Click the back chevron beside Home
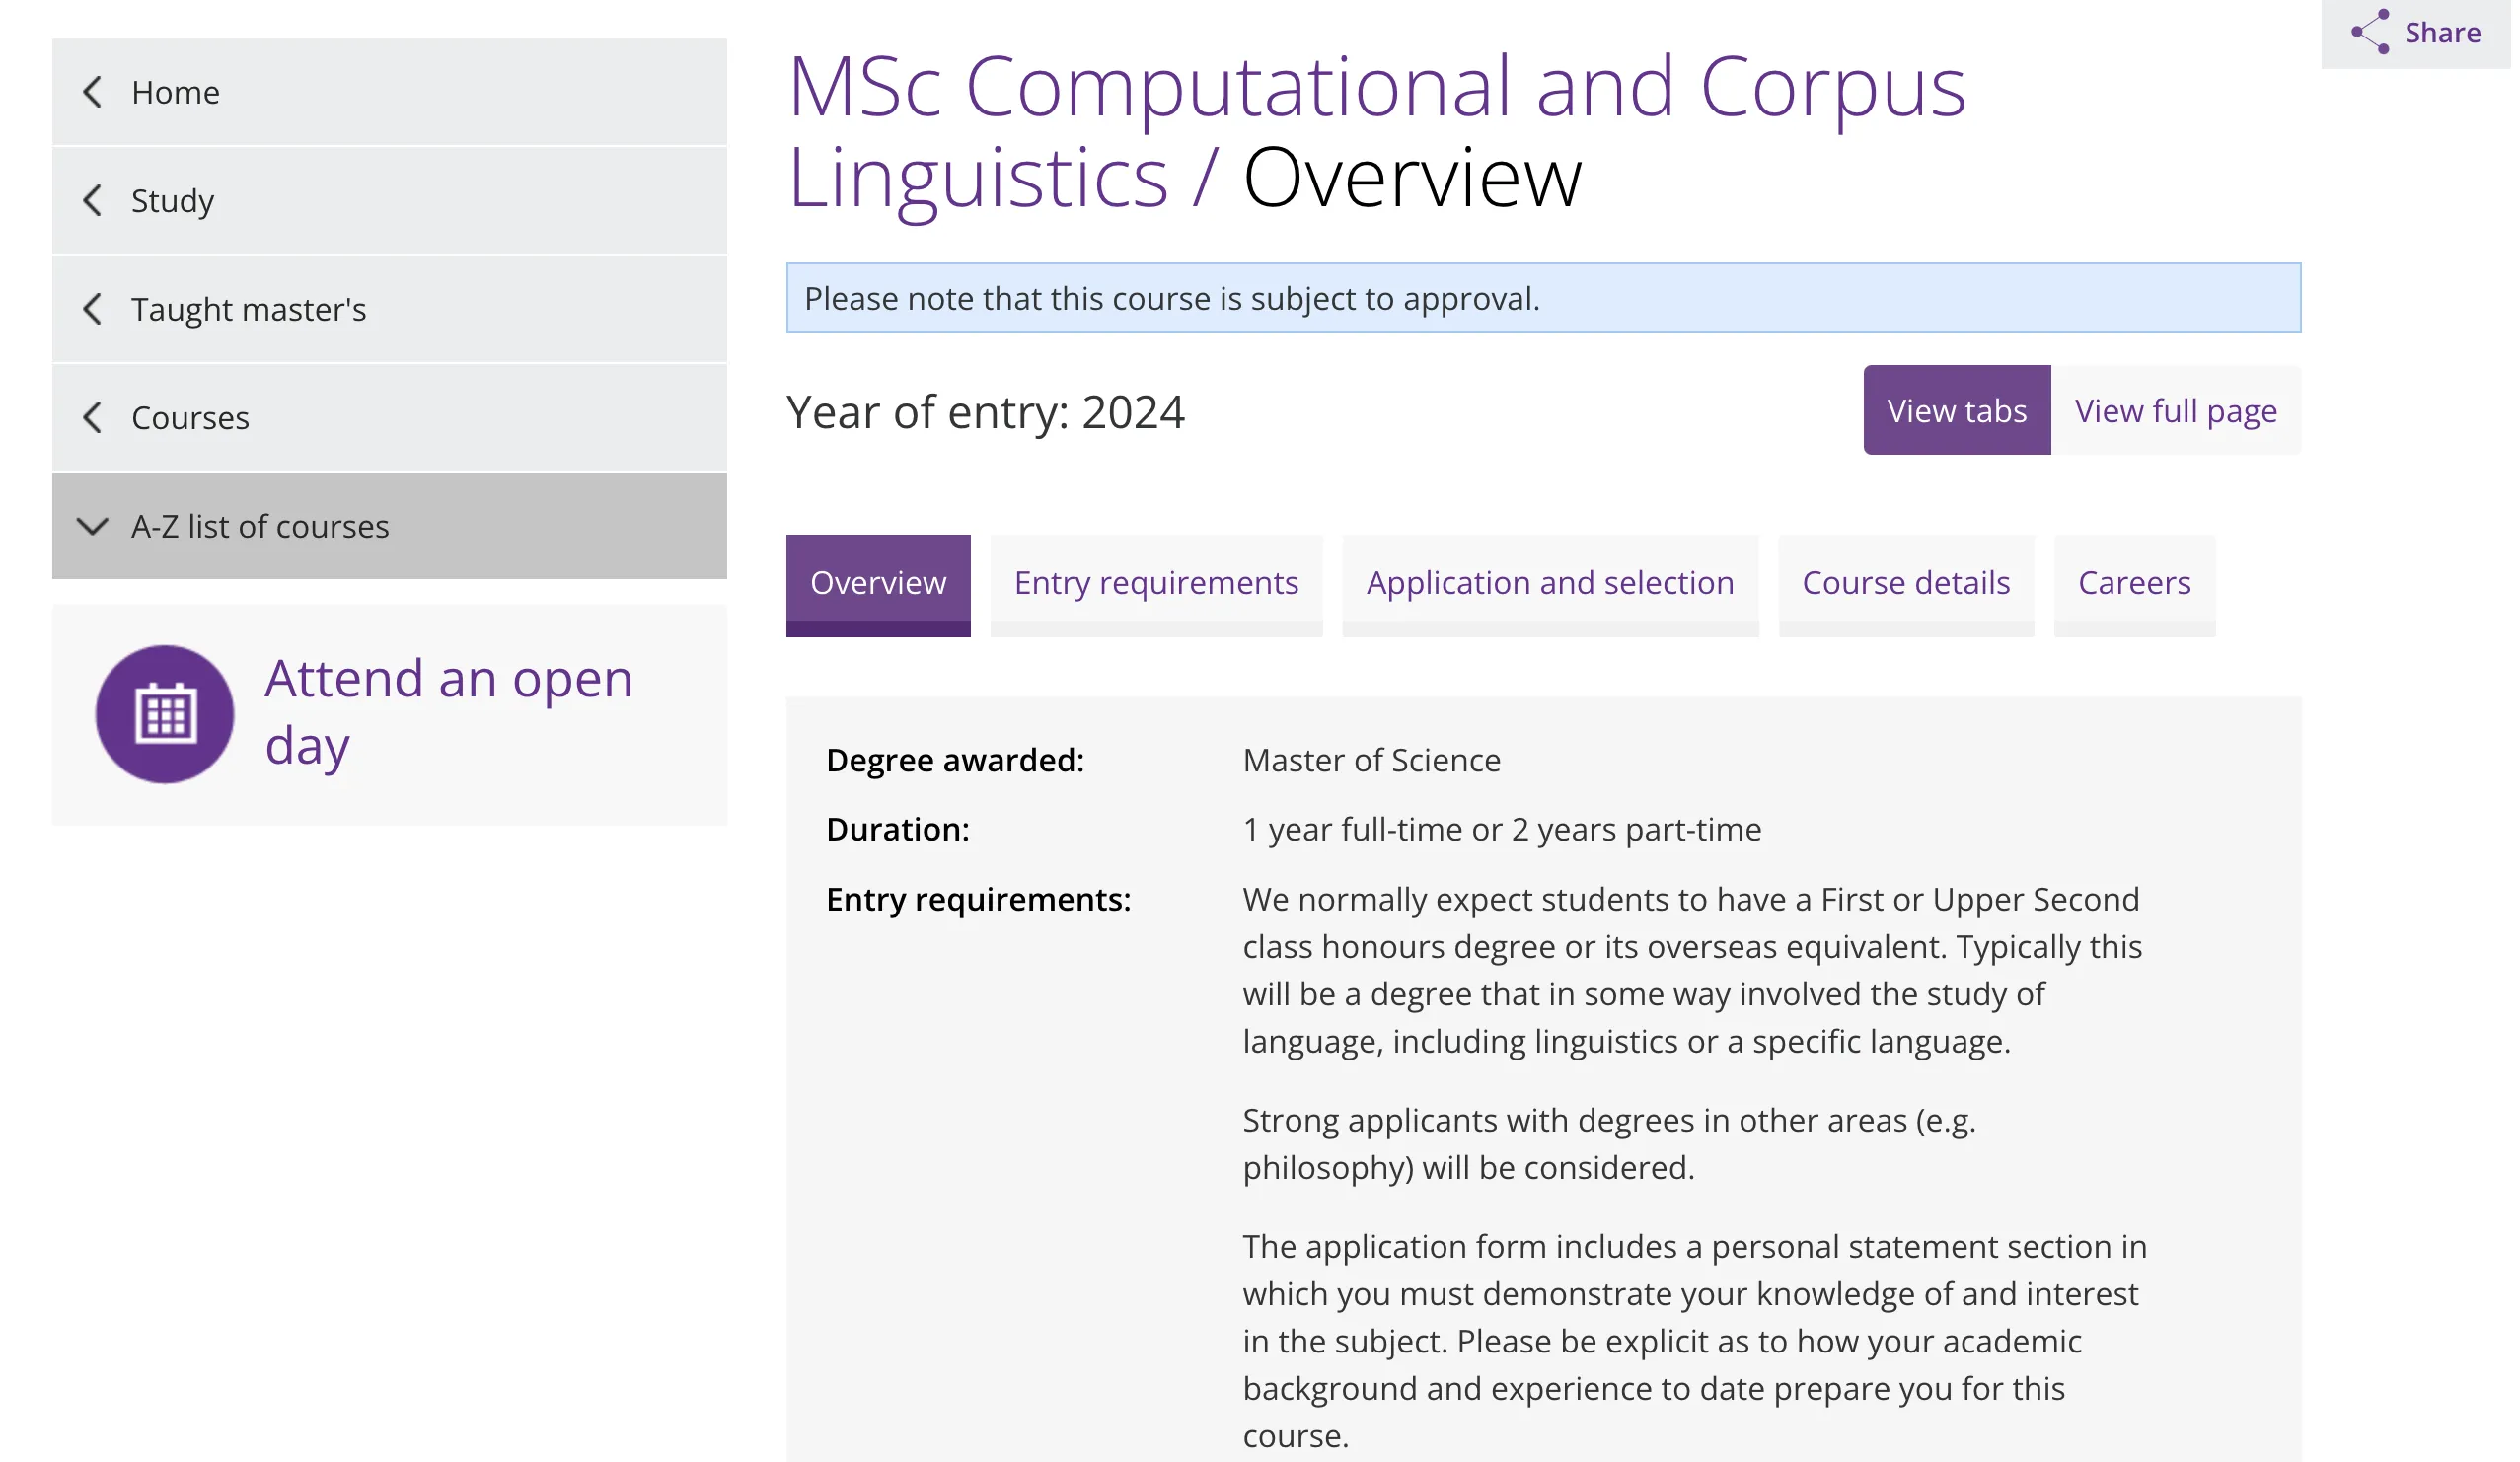The height and width of the screenshot is (1462, 2520). (93, 92)
